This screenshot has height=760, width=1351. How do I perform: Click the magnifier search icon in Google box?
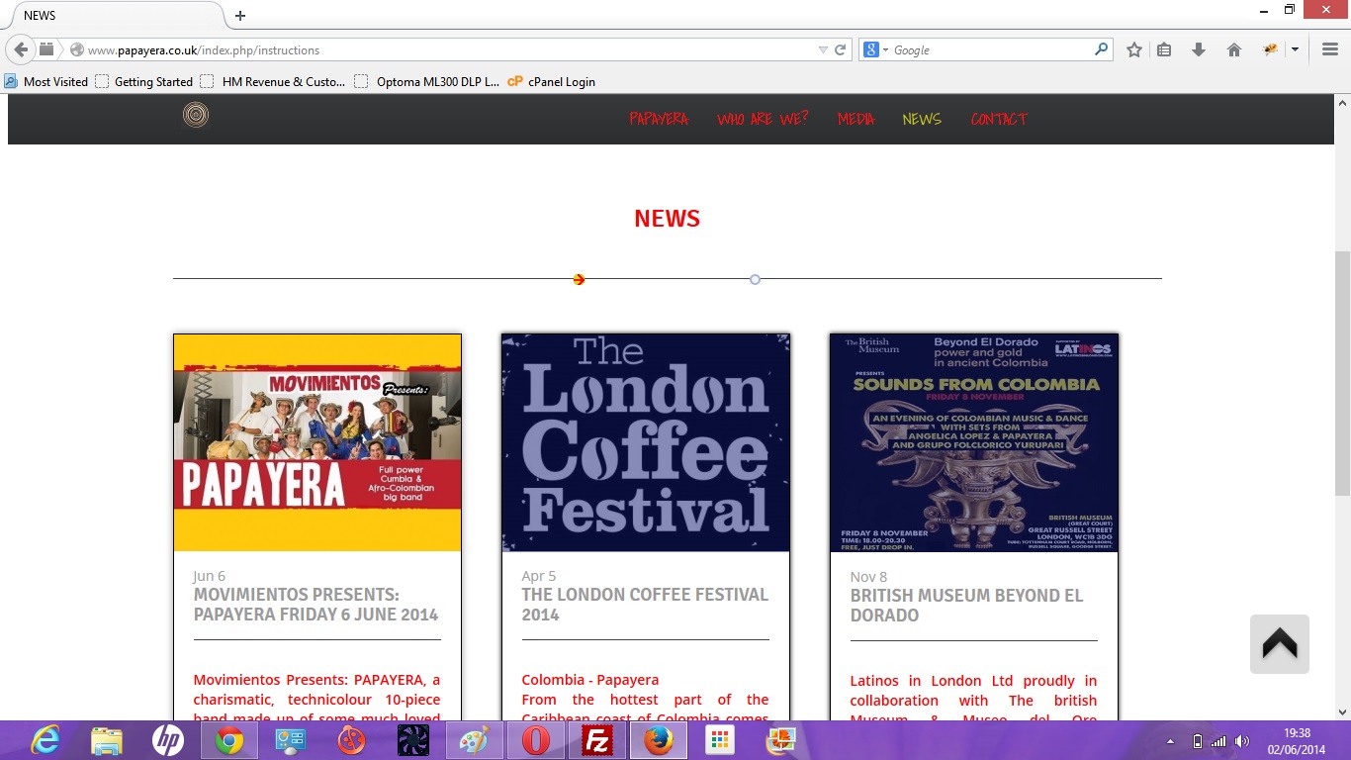point(1101,49)
